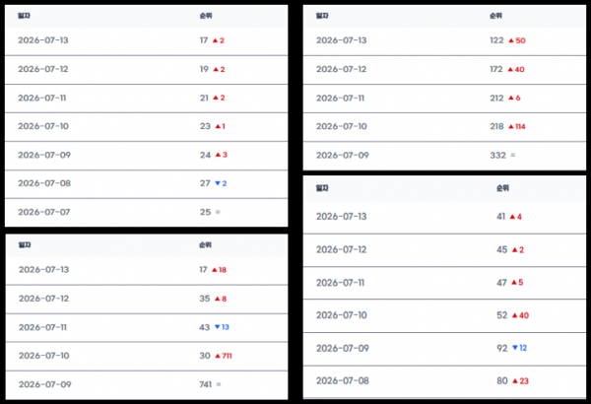The height and width of the screenshot is (404, 591).
Task: Select the 2026-07-08 row with rank 80
Action: pyautogui.click(x=444, y=381)
